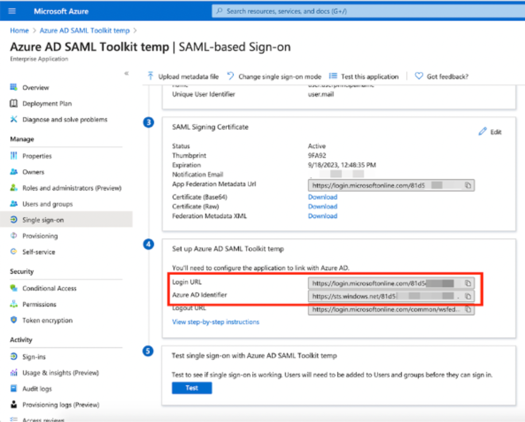
Task: Open Conditional Access under Security
Action: coord(49,288)
